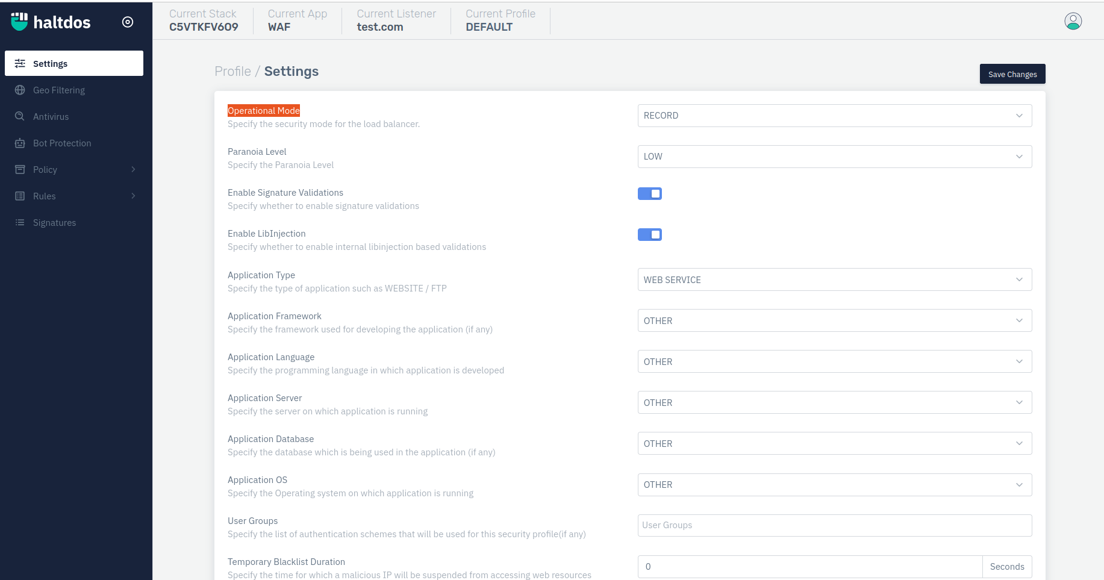Image resolution: width=1104 pixels, height=580 pixels.
Task: Open the Application Database dropdown
Action: [834, 443]
